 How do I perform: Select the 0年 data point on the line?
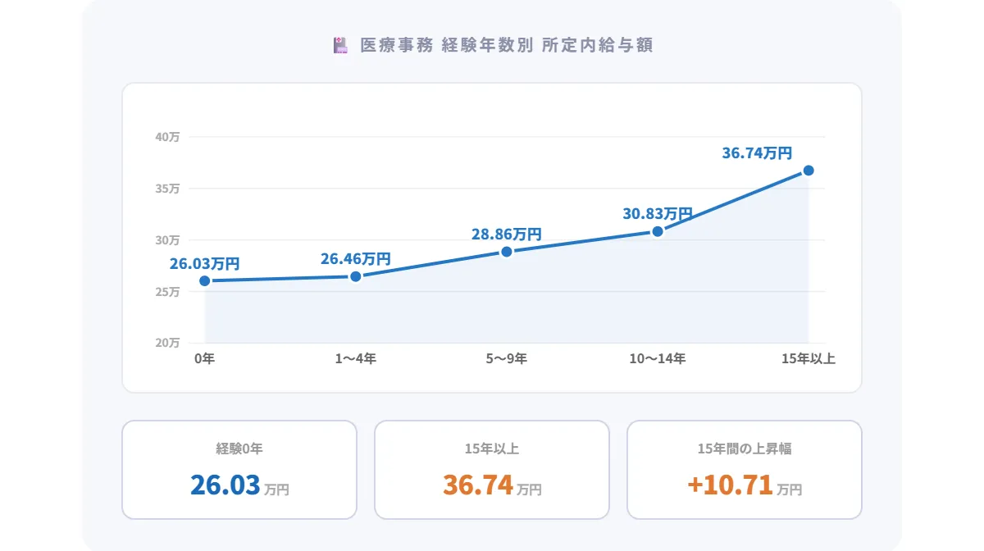[x=205, y=281]
